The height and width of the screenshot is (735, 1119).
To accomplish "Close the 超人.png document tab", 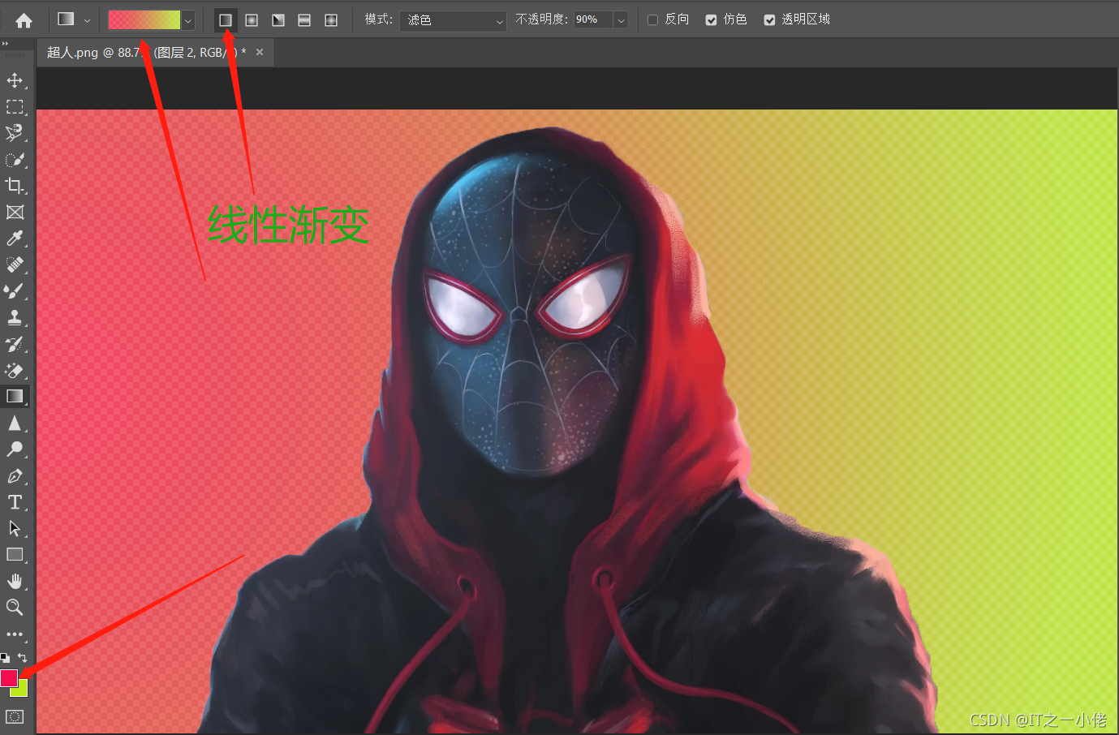I will click(x=260, y=52).
